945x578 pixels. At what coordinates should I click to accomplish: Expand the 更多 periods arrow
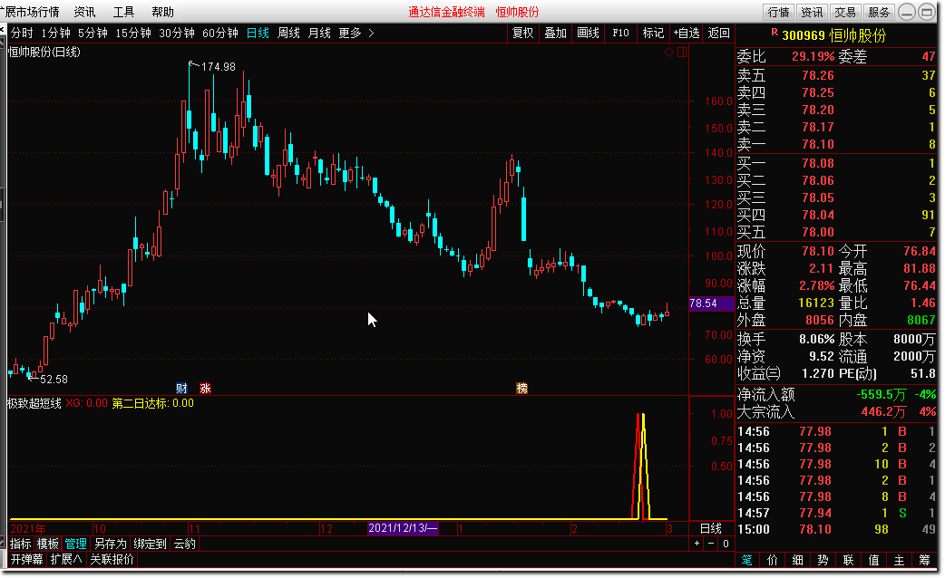pyautogui.click(x=371, y=34)
